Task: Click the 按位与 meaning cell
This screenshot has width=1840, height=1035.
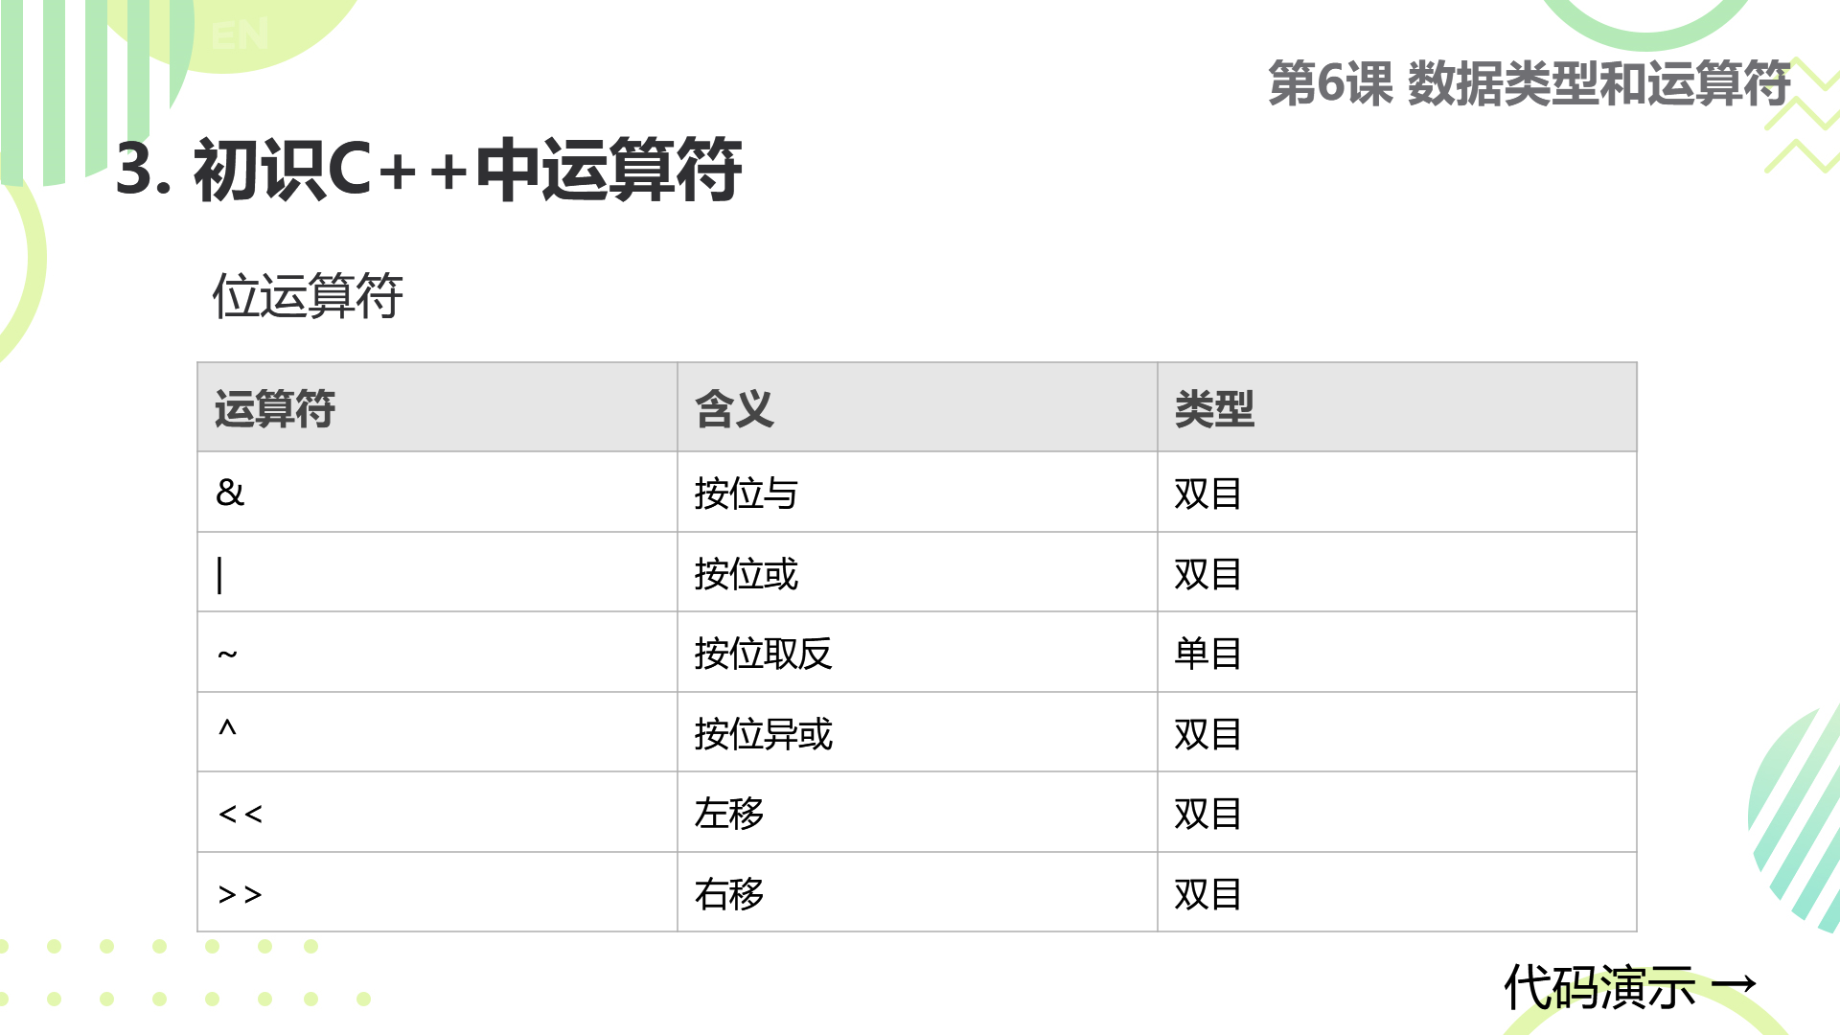Action: pos(917,492)
